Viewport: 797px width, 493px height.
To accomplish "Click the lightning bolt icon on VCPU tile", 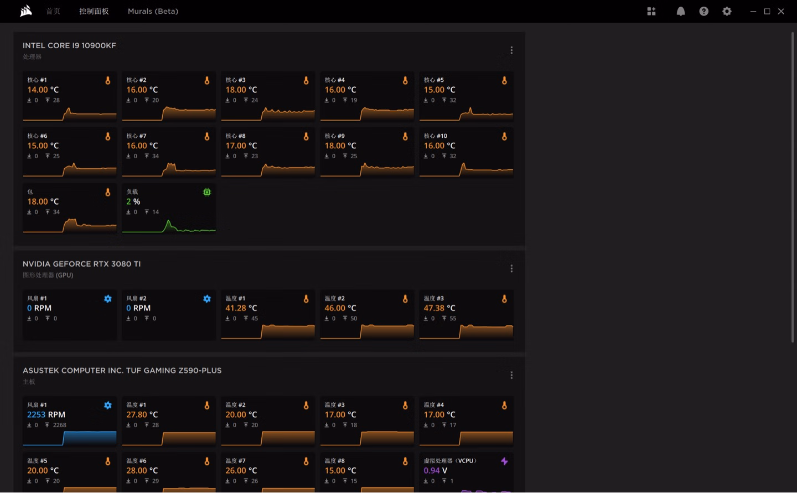I will tap(504, 461).
